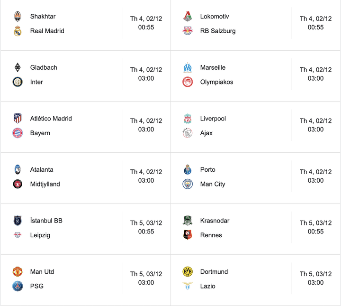Open the RB Salzburg team link
The height and width of the screenshot is (306, 341).
pos(218,31)
